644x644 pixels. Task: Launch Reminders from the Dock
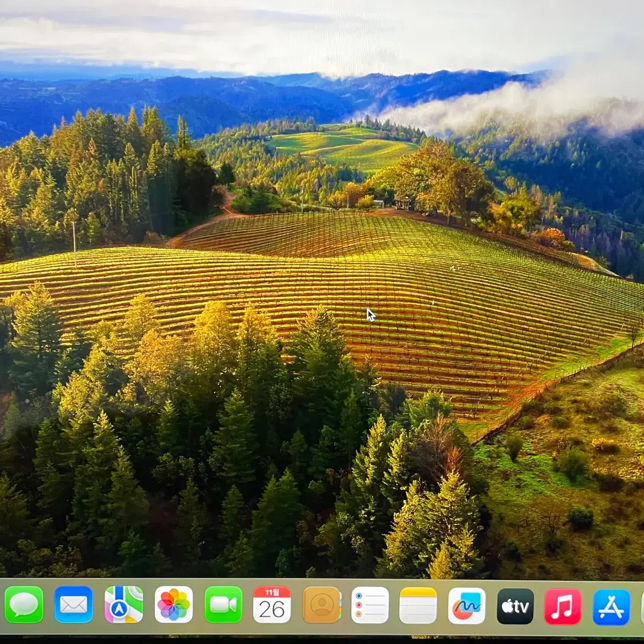[x=370, y=605]
